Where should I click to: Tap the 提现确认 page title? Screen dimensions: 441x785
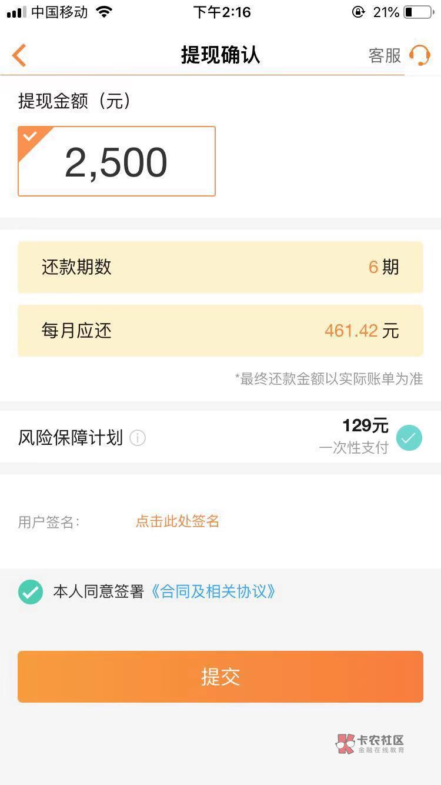(x=220, y=55)
